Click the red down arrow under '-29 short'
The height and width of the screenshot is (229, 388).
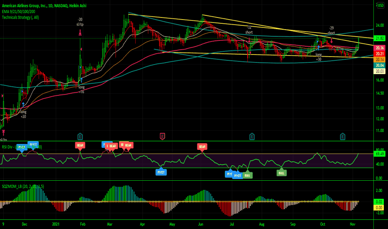point(331,41)
